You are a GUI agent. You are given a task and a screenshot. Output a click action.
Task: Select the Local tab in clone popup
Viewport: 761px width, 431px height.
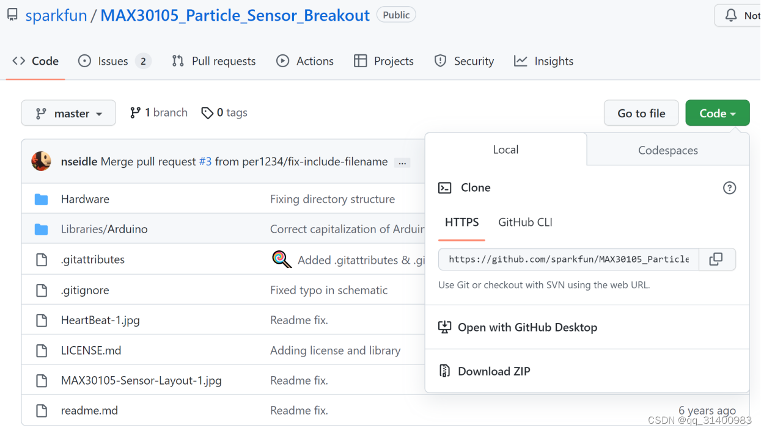point(505,150)
